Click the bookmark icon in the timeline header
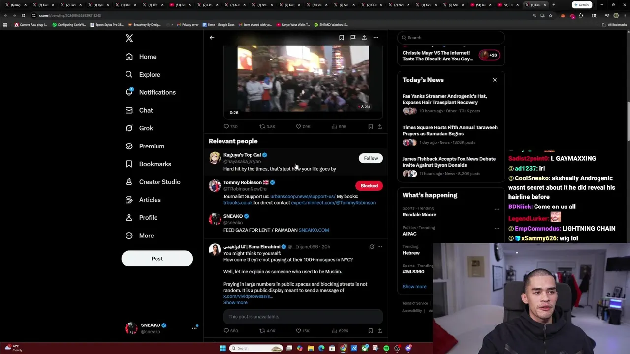 click(341, 38)
